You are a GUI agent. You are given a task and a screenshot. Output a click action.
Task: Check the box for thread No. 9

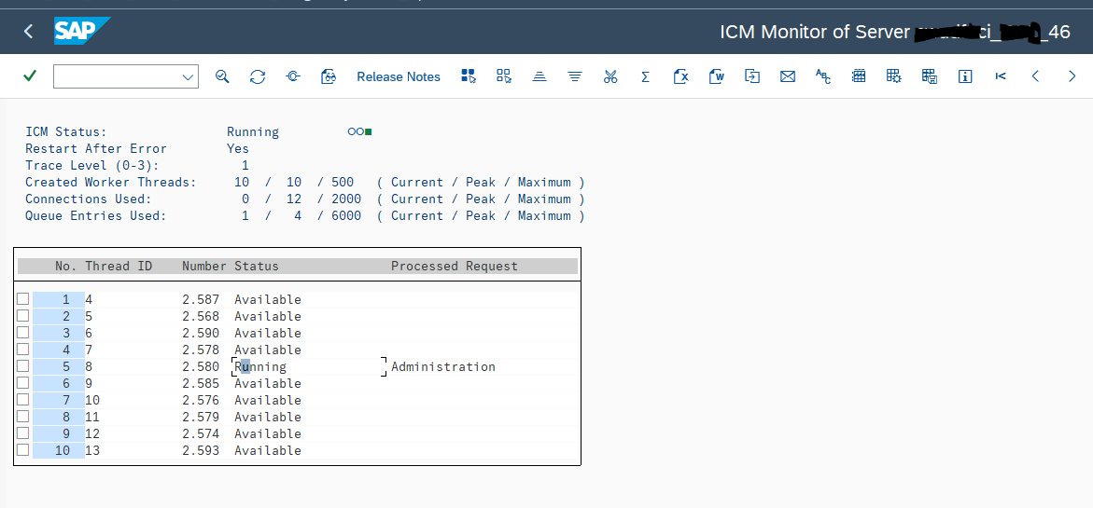(23, 432)
